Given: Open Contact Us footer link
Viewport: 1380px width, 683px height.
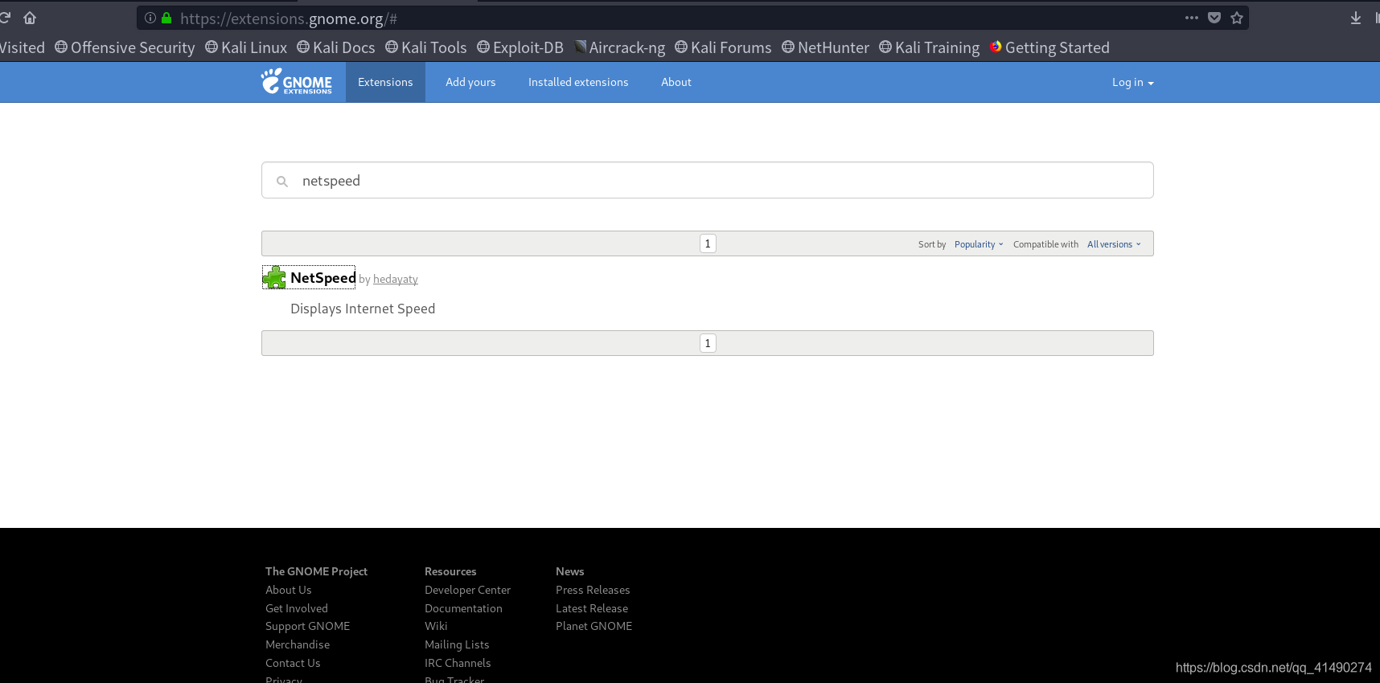Looking at the screenshot, I should pos(293,663).
